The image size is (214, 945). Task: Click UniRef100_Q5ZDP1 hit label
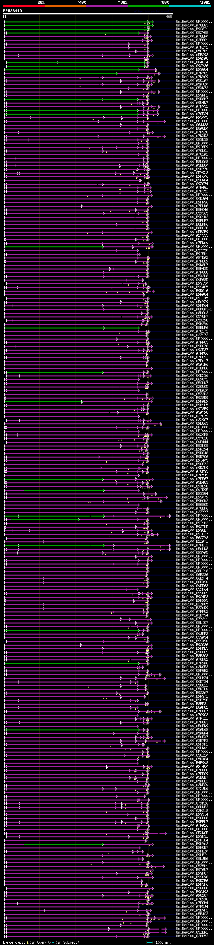point(192,932)
